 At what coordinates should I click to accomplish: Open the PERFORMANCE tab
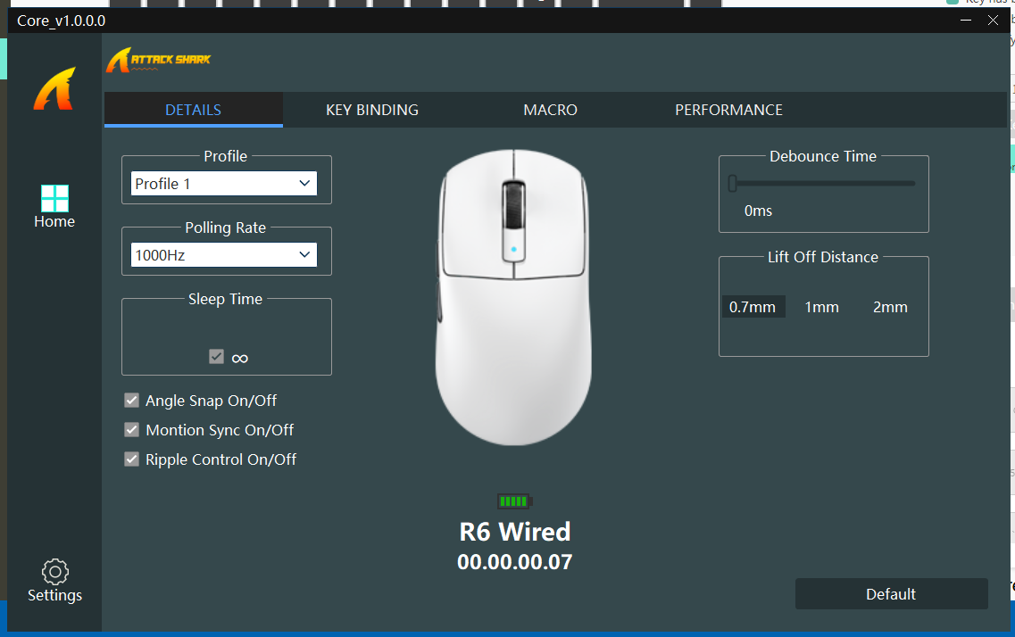click(x=728, y=110)
